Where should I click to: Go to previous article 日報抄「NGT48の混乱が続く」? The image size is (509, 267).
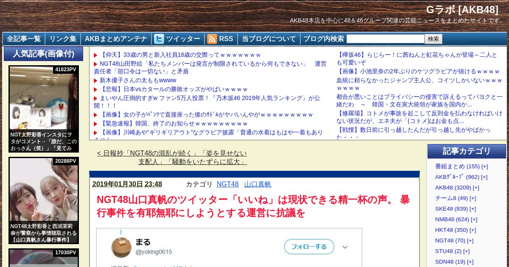(x=172, y=157)
